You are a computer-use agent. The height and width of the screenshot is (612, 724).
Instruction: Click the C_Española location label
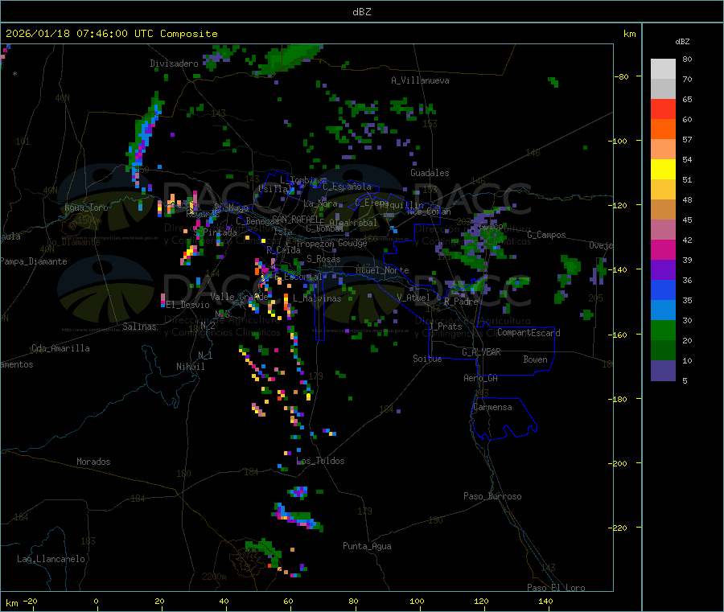coord(347,187)
